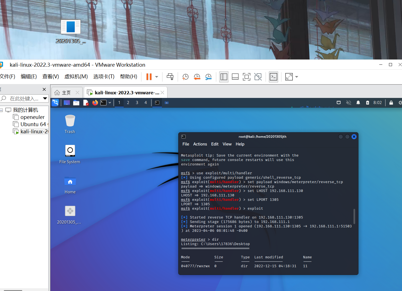Select the Home folder desktop icon

coord(70,185)
